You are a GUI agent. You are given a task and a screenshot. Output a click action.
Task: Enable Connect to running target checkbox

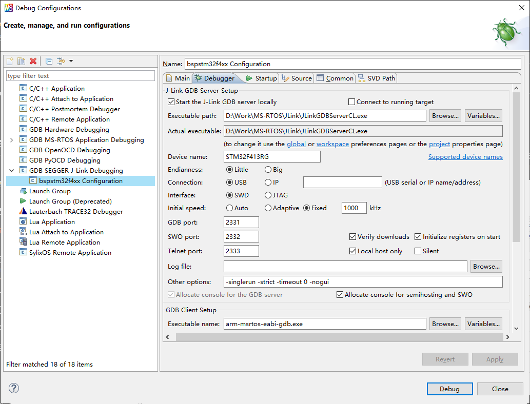point(352,102)
